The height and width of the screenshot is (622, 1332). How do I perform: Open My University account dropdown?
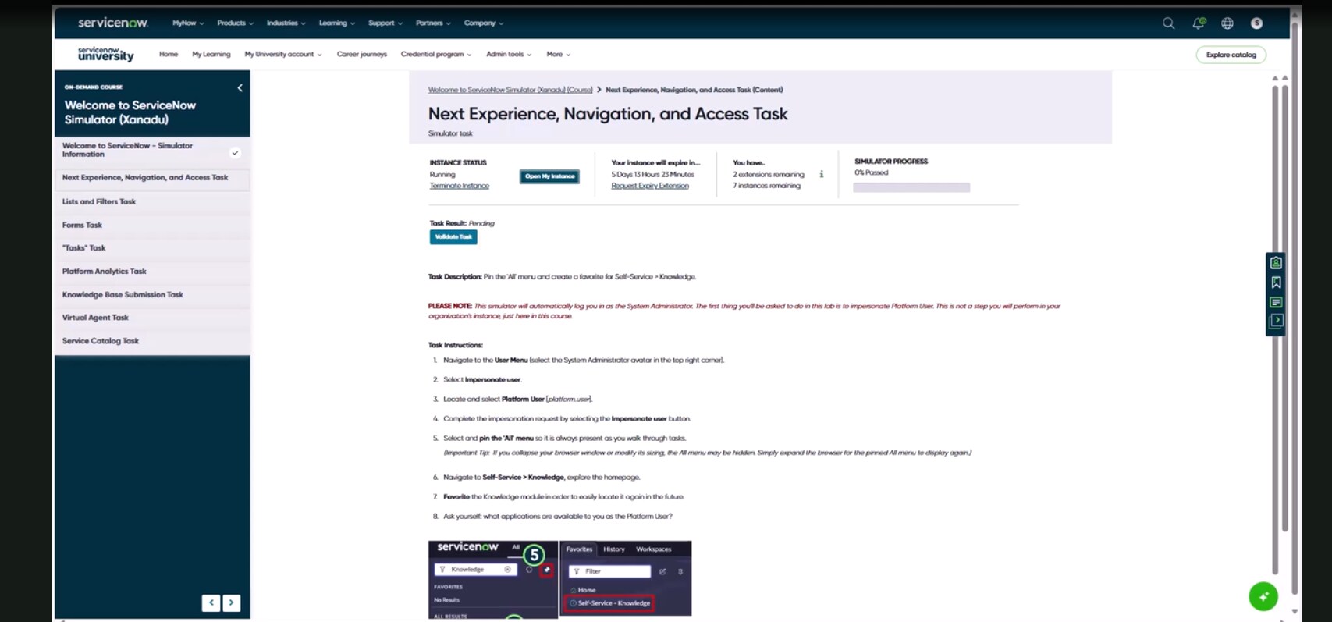click(283, 55)
